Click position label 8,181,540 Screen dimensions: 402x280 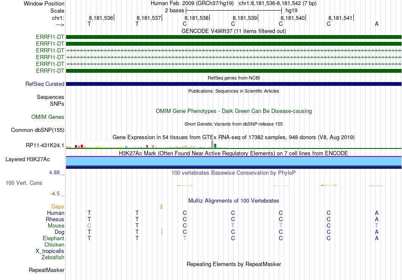coord(292,18)
